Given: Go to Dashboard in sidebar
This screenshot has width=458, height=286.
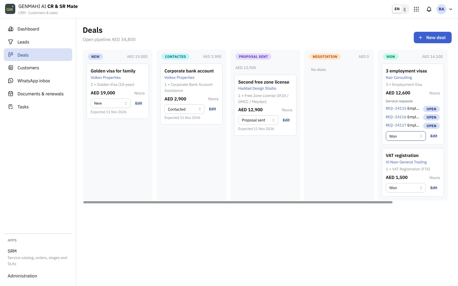Looking at the screenshot, I should click(x=38, y=29).
